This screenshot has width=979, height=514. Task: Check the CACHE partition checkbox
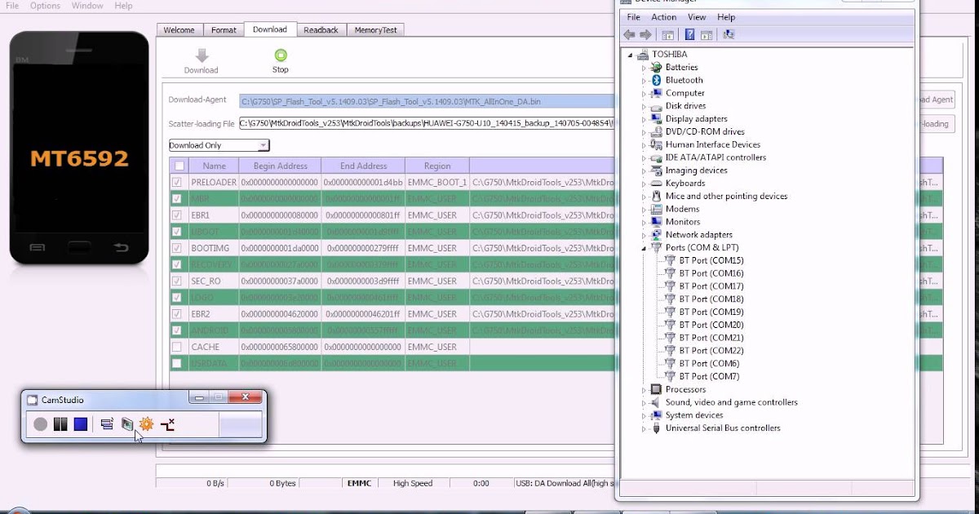click(x=177, y=347)
